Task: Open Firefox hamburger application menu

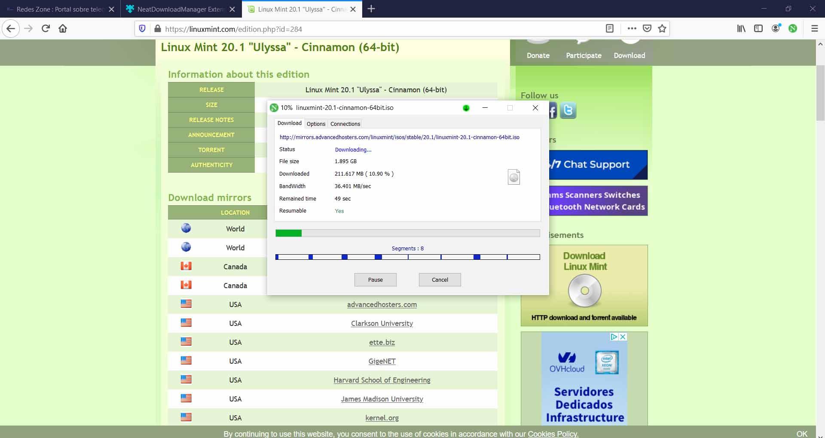Action: [x=814, y=28]
